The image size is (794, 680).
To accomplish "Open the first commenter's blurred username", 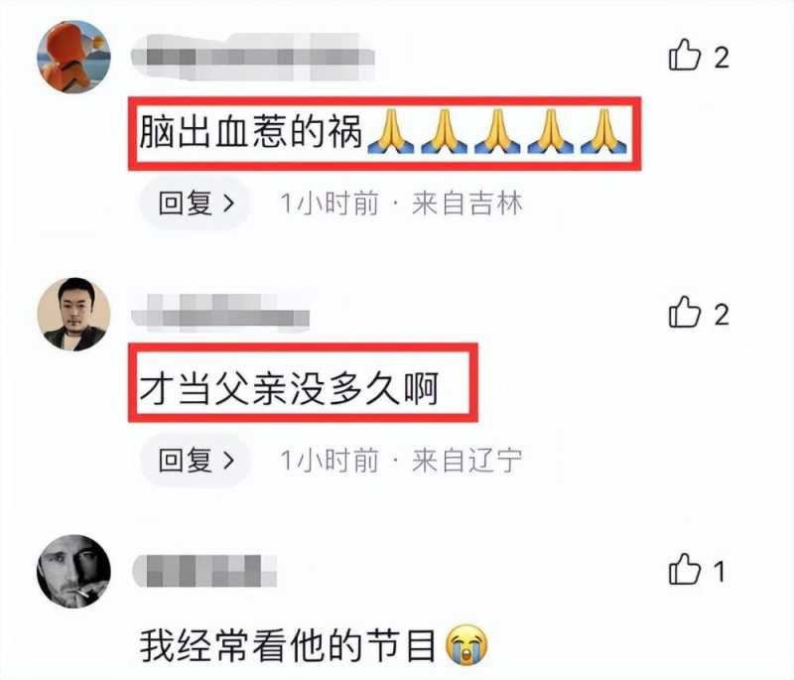I will (253, 57).
